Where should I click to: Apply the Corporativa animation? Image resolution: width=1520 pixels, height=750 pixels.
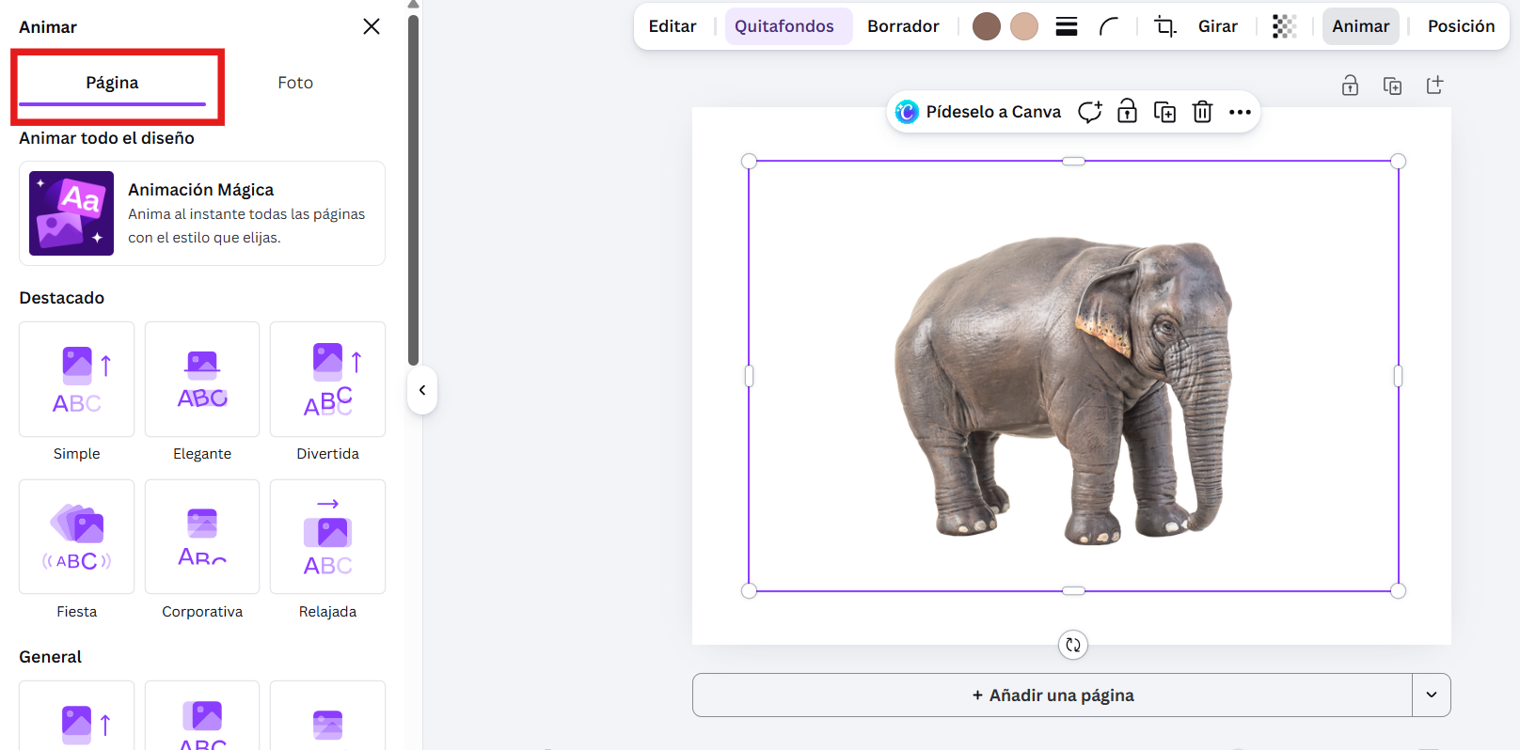pos(202,537)
